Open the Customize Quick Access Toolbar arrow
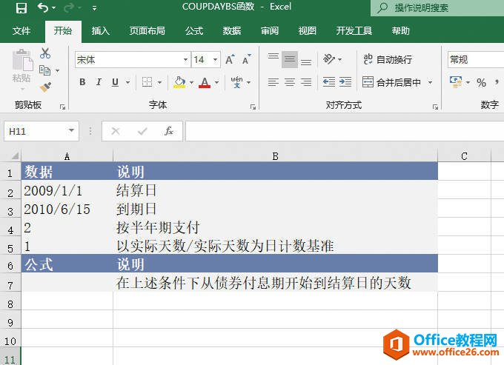The image size is (504, 365). click(95, 8)
